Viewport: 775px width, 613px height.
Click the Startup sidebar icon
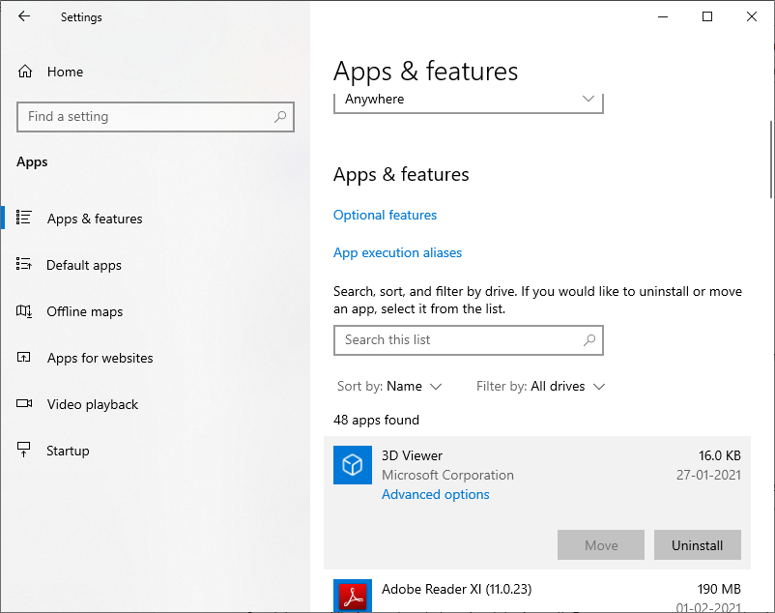click(24, 450)
